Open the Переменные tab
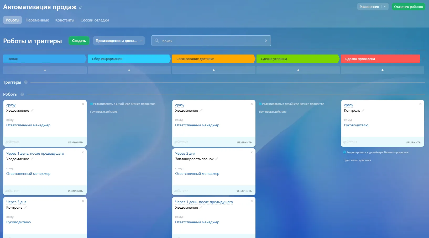Viewport: 429px width, 238px height. click(x=37, y=20)
